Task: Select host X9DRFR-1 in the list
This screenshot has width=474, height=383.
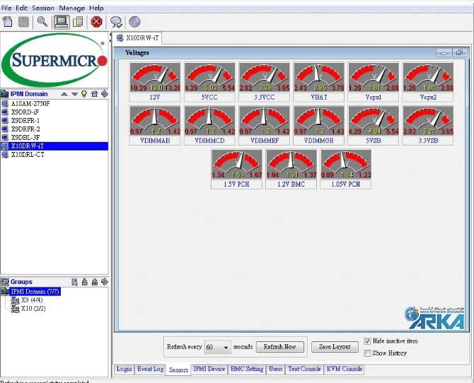Action: coord(25,121)
